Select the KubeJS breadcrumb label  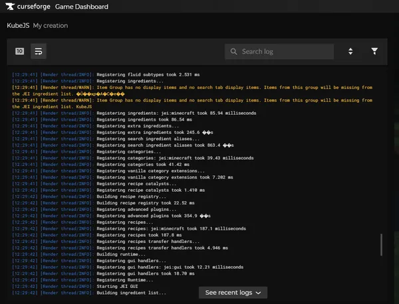coord(18,26)
